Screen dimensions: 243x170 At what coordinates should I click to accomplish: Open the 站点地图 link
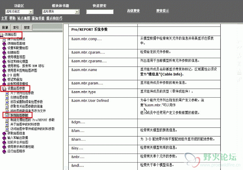coord(24,18)
